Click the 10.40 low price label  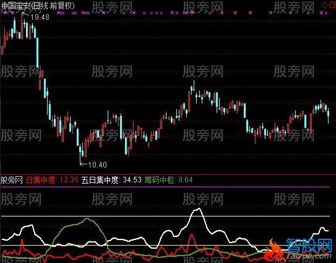point(97,165)
